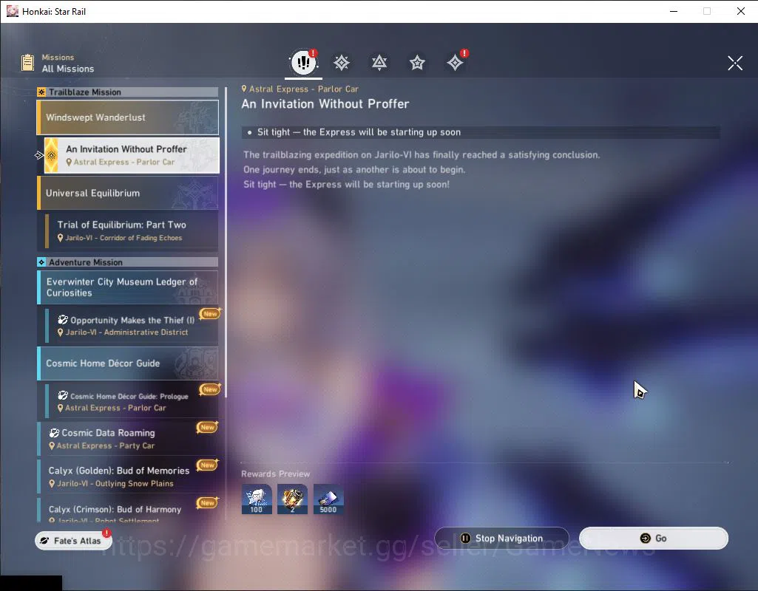Collapse Everwinter City Museum Ledger of Curiosities
Viewport: 758px width, 591px height.
click(x=128, y=287)
